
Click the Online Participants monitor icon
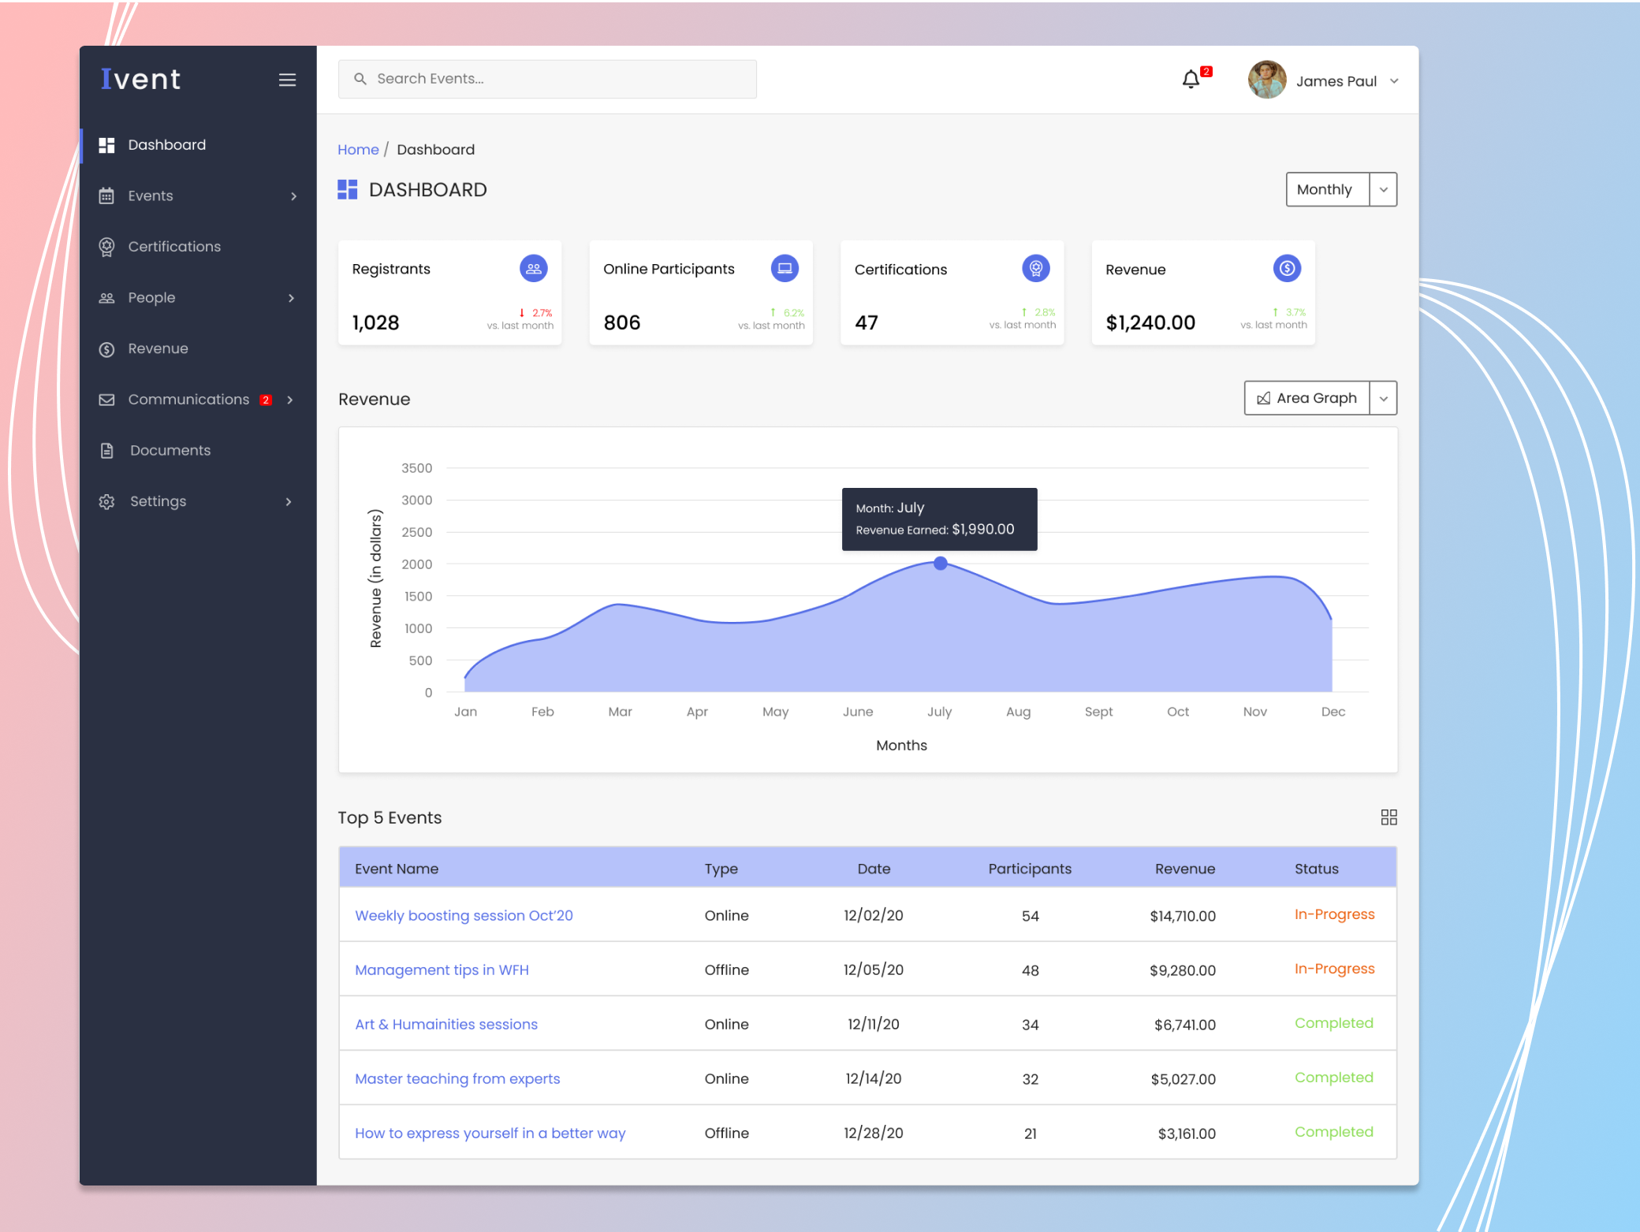(785, 268)
